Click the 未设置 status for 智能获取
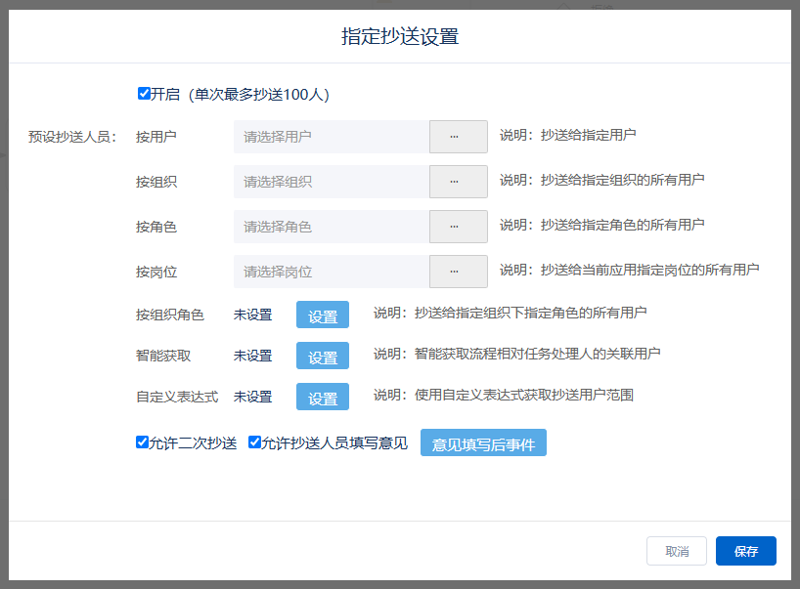800x589 pixels. pos(252,356)
